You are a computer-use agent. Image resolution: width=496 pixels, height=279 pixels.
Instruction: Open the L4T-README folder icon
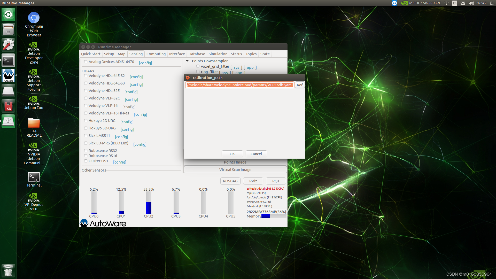(34, 123)
